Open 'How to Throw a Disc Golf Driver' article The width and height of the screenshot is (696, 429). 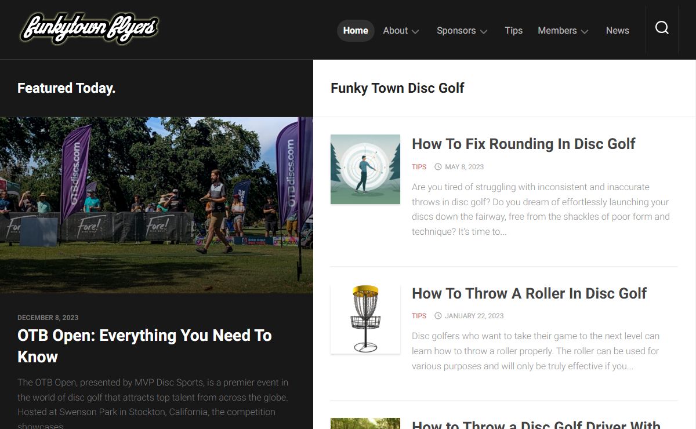click(x=536, y=424)
